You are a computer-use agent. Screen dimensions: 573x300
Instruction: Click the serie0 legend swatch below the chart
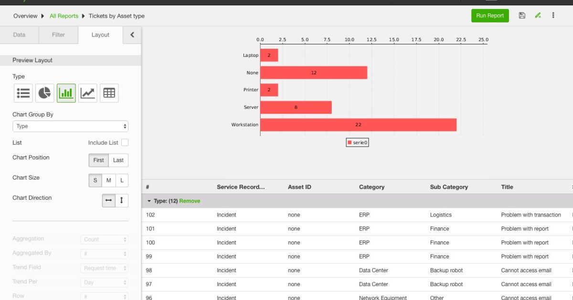click(349, 142)
